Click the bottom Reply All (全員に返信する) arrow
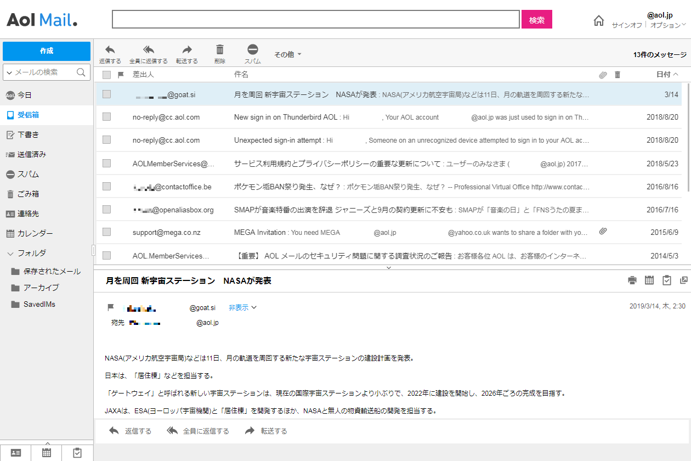 pyautogui.click(x=173, y=431)
